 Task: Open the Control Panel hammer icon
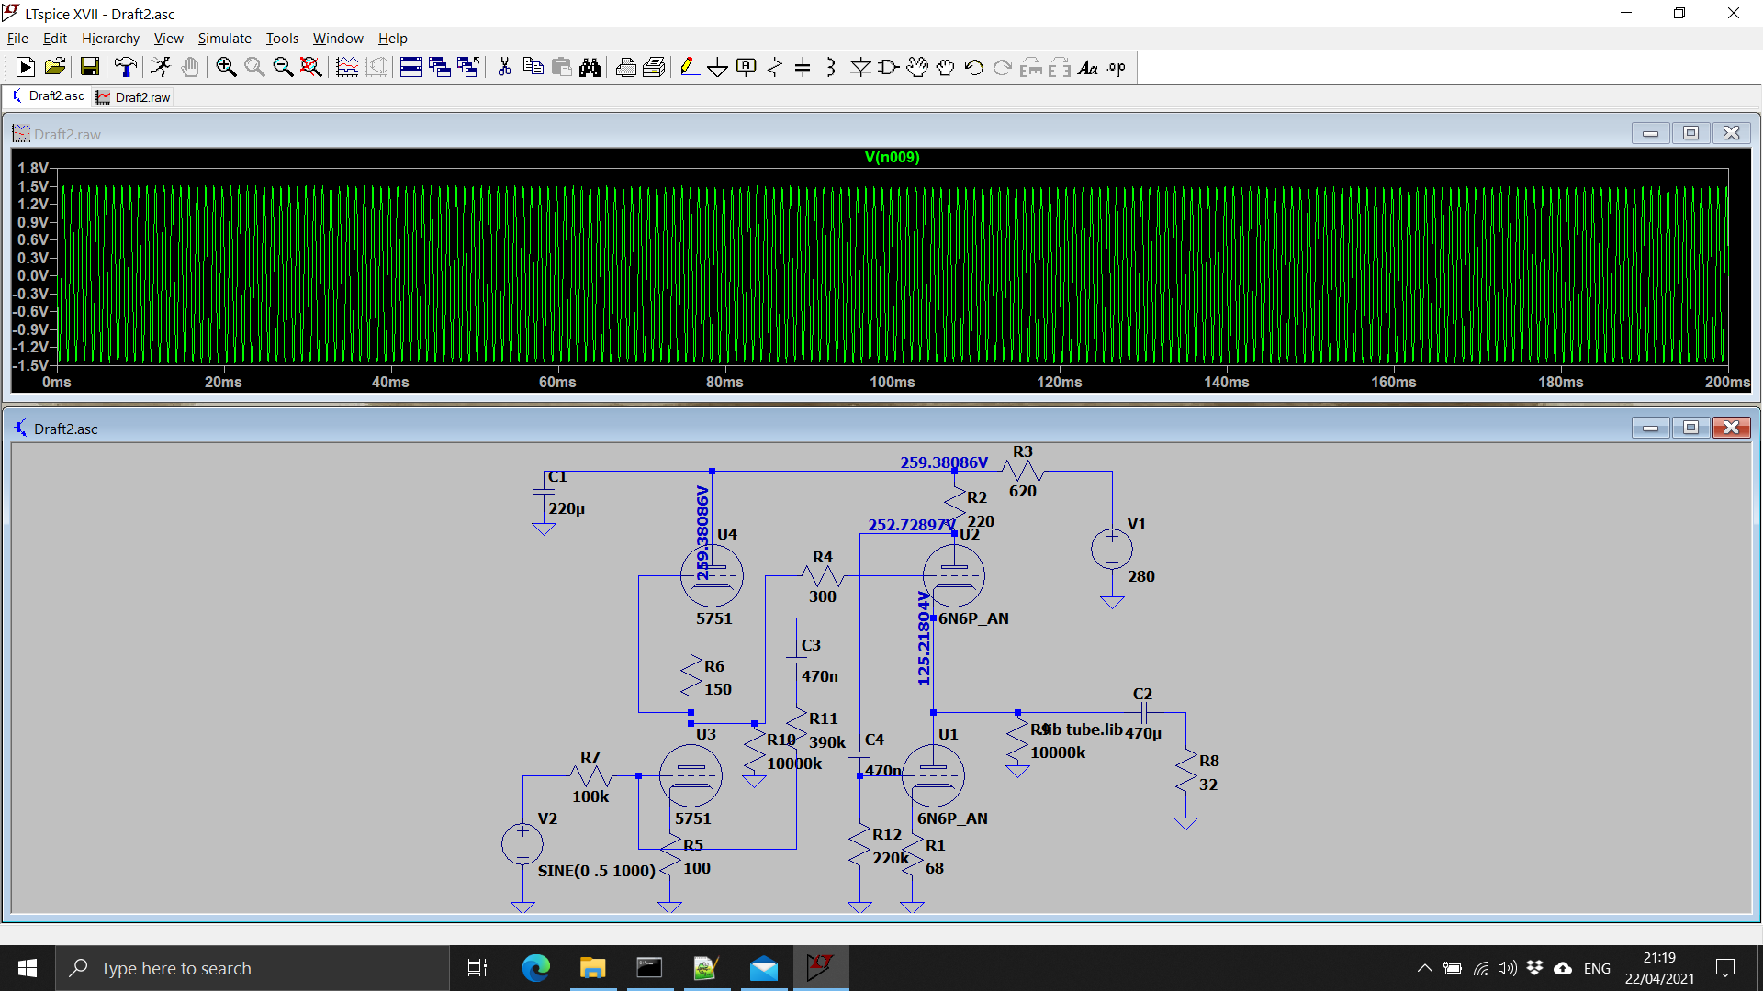126,67
